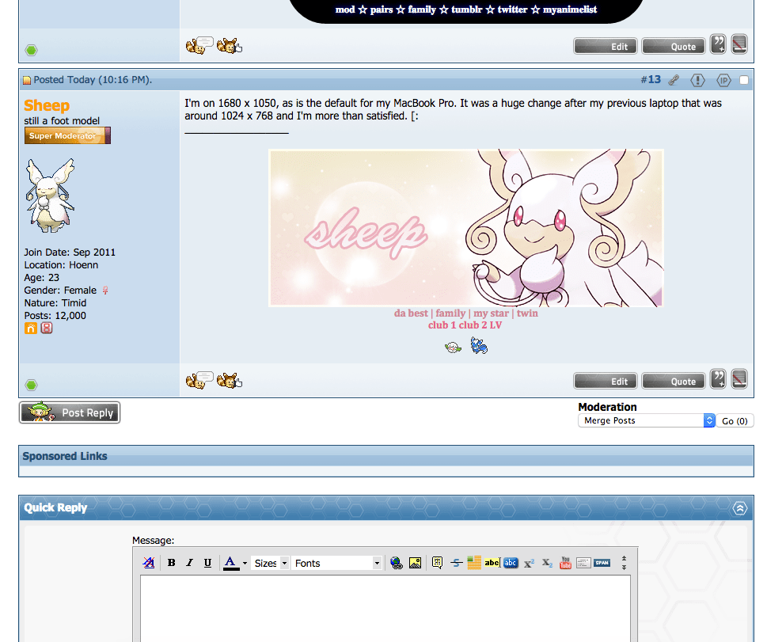This screenshot has height=642, width=767.
Task: Open the 'my star' signature link
Action: (x=491, y=313)
